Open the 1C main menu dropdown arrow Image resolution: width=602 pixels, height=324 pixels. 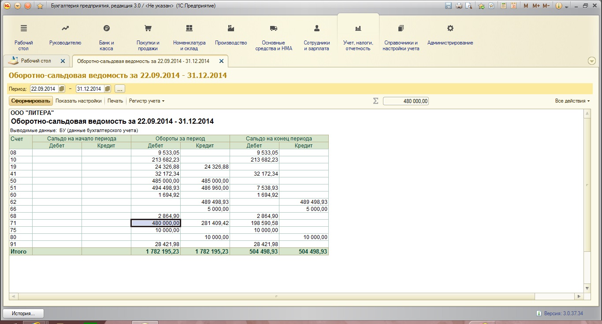[18, 6]
